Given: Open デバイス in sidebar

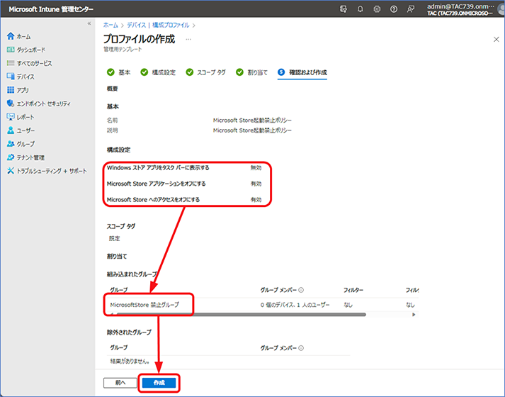Looking at the screenshot, I should click(21, 77).
